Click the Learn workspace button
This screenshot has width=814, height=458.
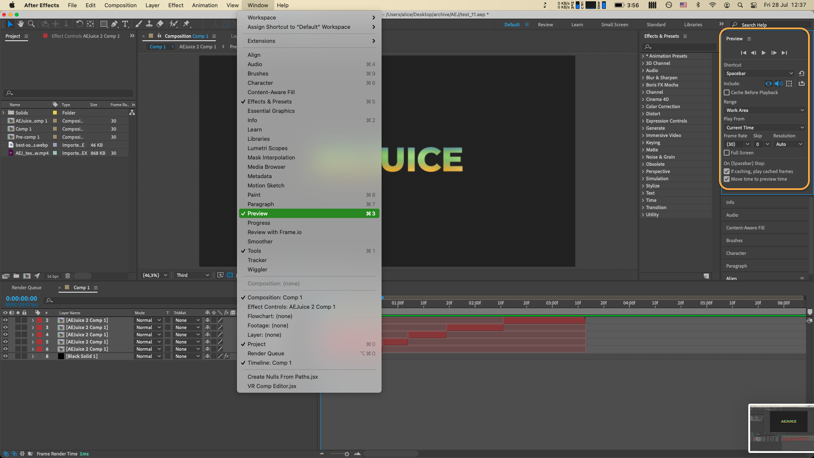[577, 25]
